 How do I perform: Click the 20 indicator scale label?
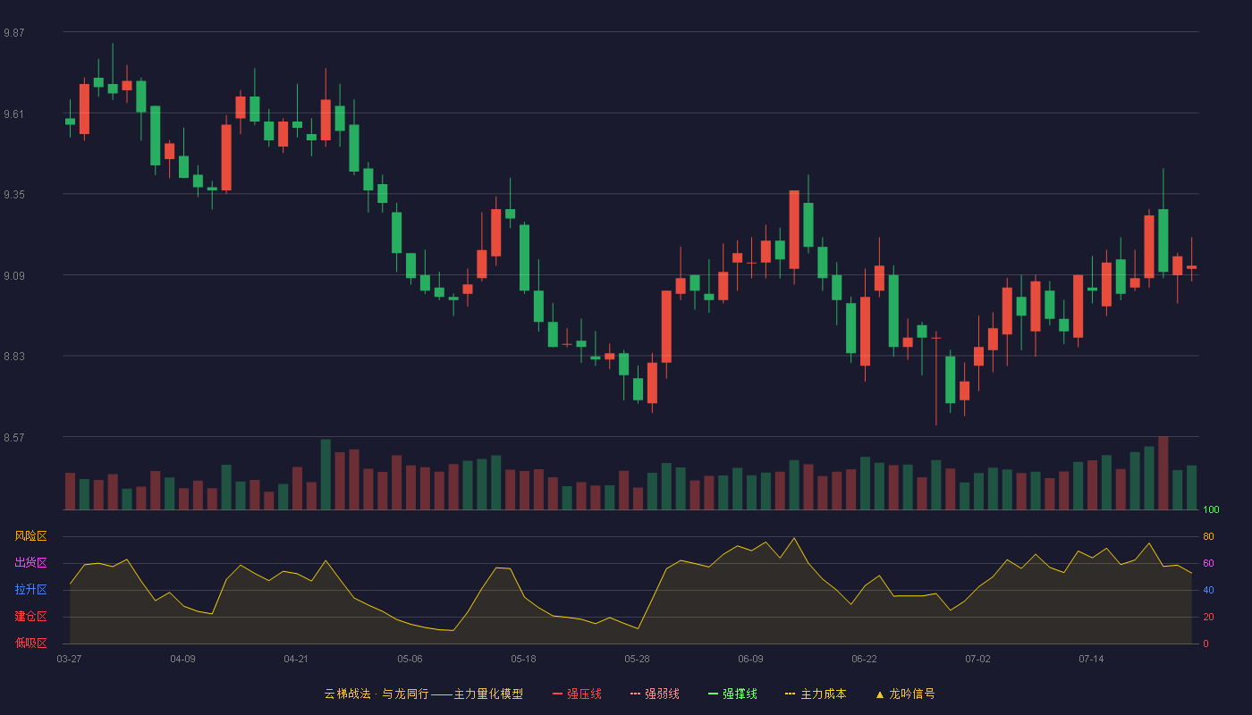point(1208,617)
